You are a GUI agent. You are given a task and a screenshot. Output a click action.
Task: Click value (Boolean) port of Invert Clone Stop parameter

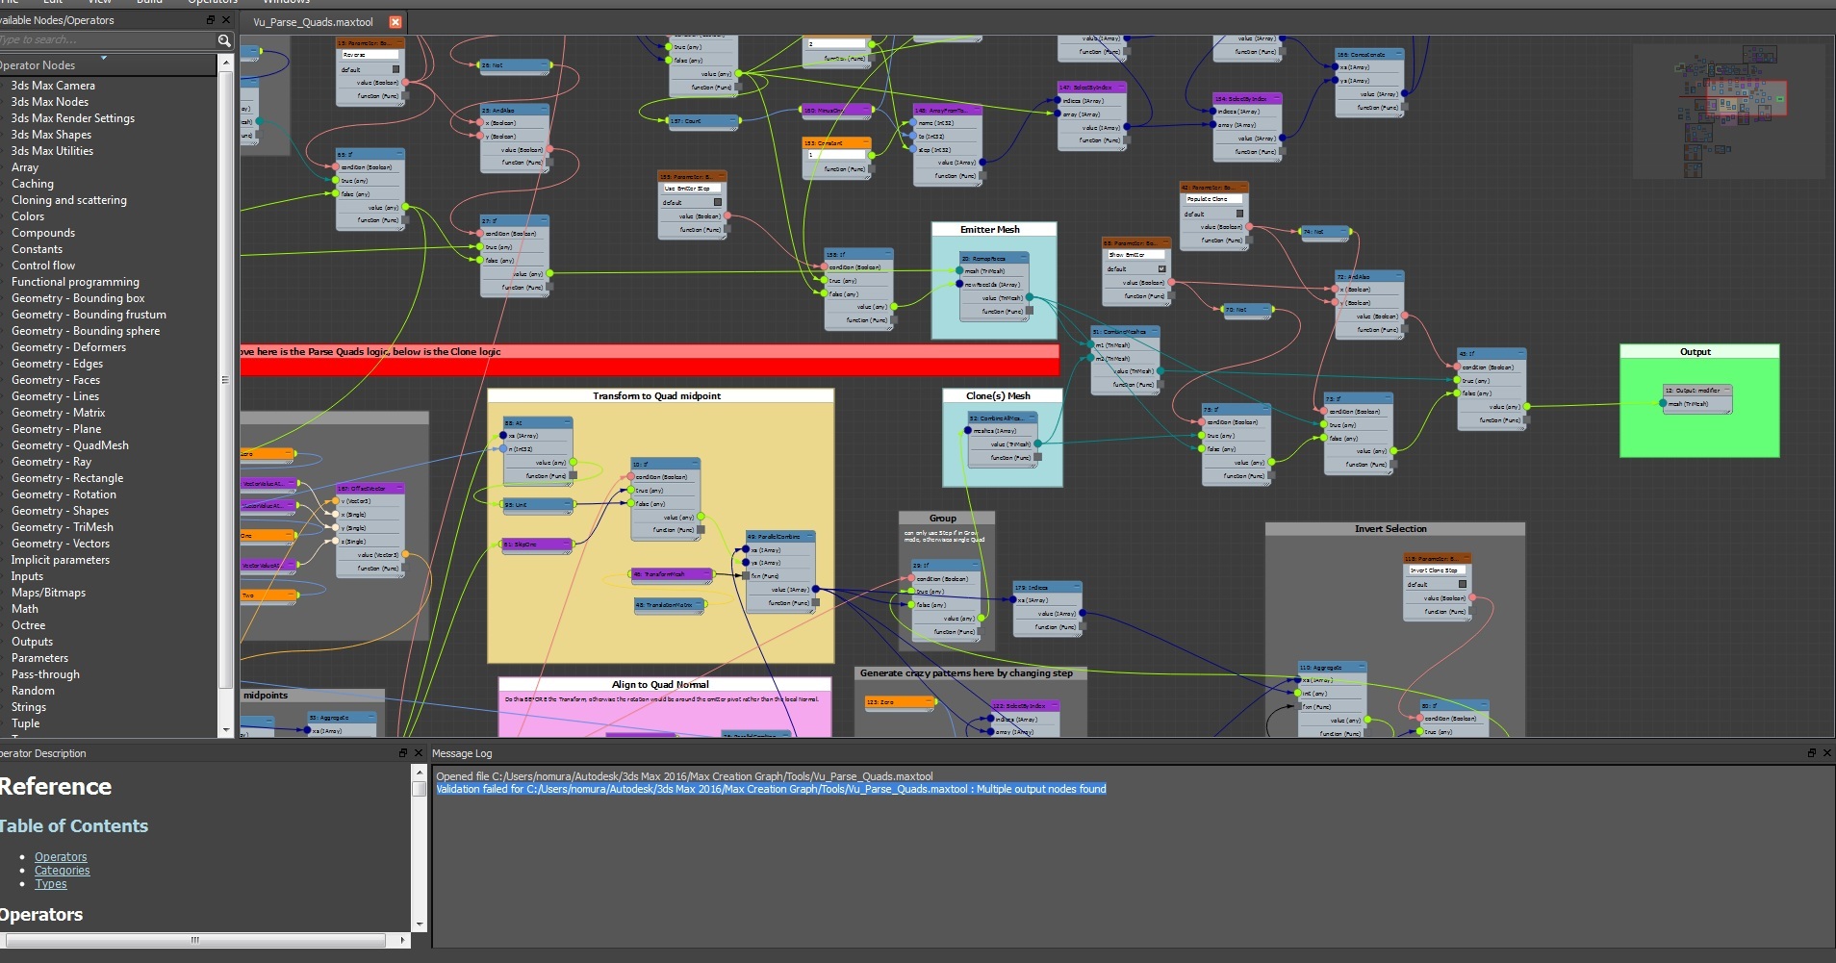click(x=1472, y=598)
